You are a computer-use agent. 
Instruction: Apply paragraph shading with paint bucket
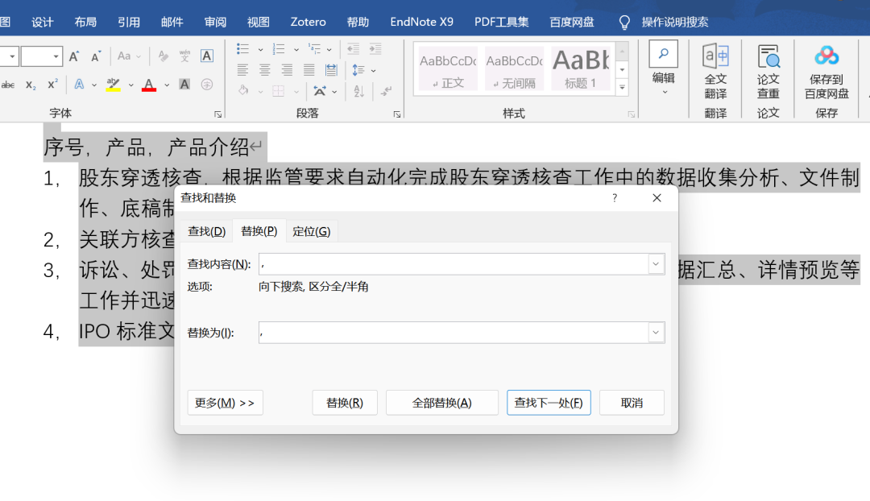(x=243, y=91)
